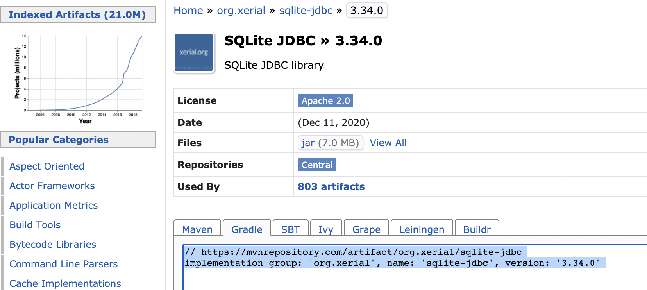Switch to the Leiningen tab
647x290 pixels.
(x=422, y=228)
